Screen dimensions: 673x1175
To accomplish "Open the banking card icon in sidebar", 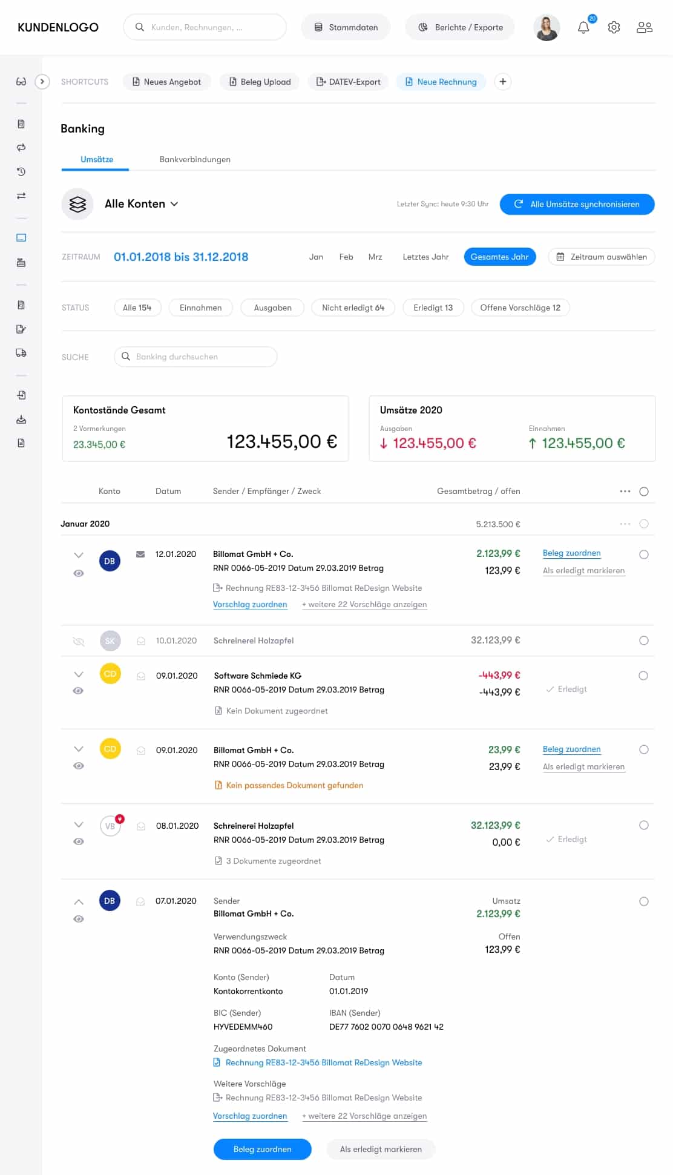I will click(21, 238).
